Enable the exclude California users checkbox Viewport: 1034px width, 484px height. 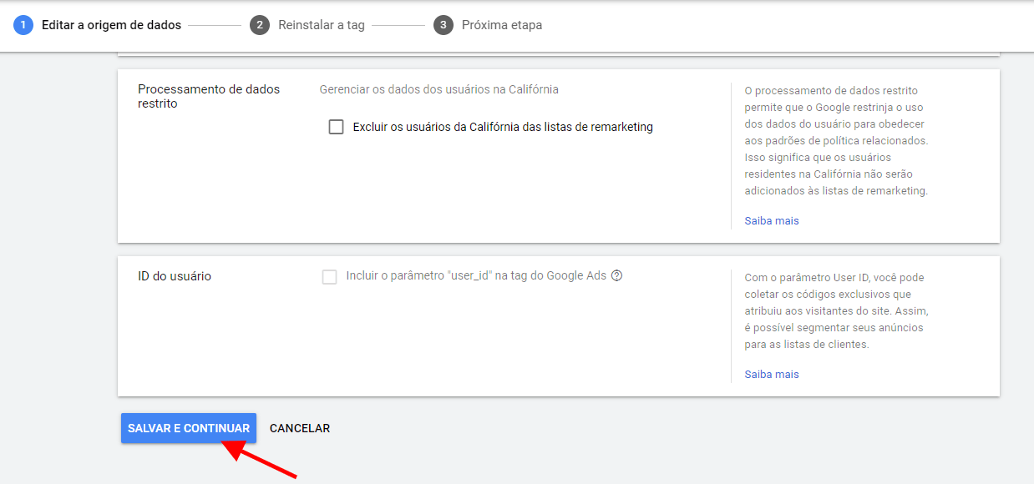pyautogui.click(x=337, y=128)
